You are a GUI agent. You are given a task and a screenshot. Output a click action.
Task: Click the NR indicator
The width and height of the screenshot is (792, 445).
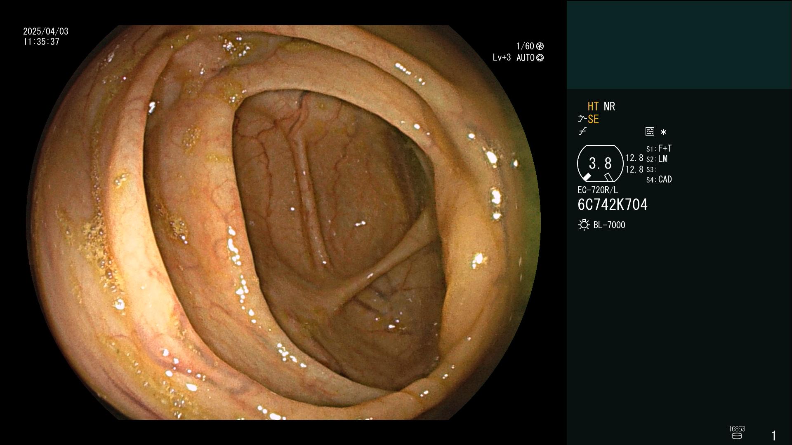pyautogui.click(x=609, y=106)
